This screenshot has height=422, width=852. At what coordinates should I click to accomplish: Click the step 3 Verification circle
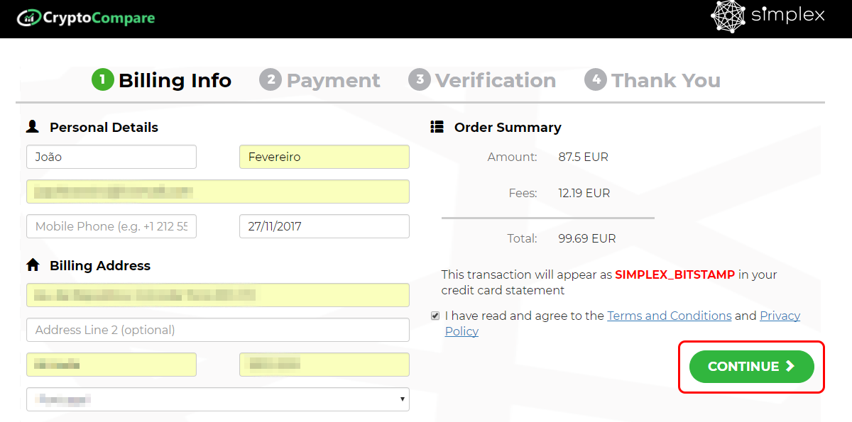(420, 79)
